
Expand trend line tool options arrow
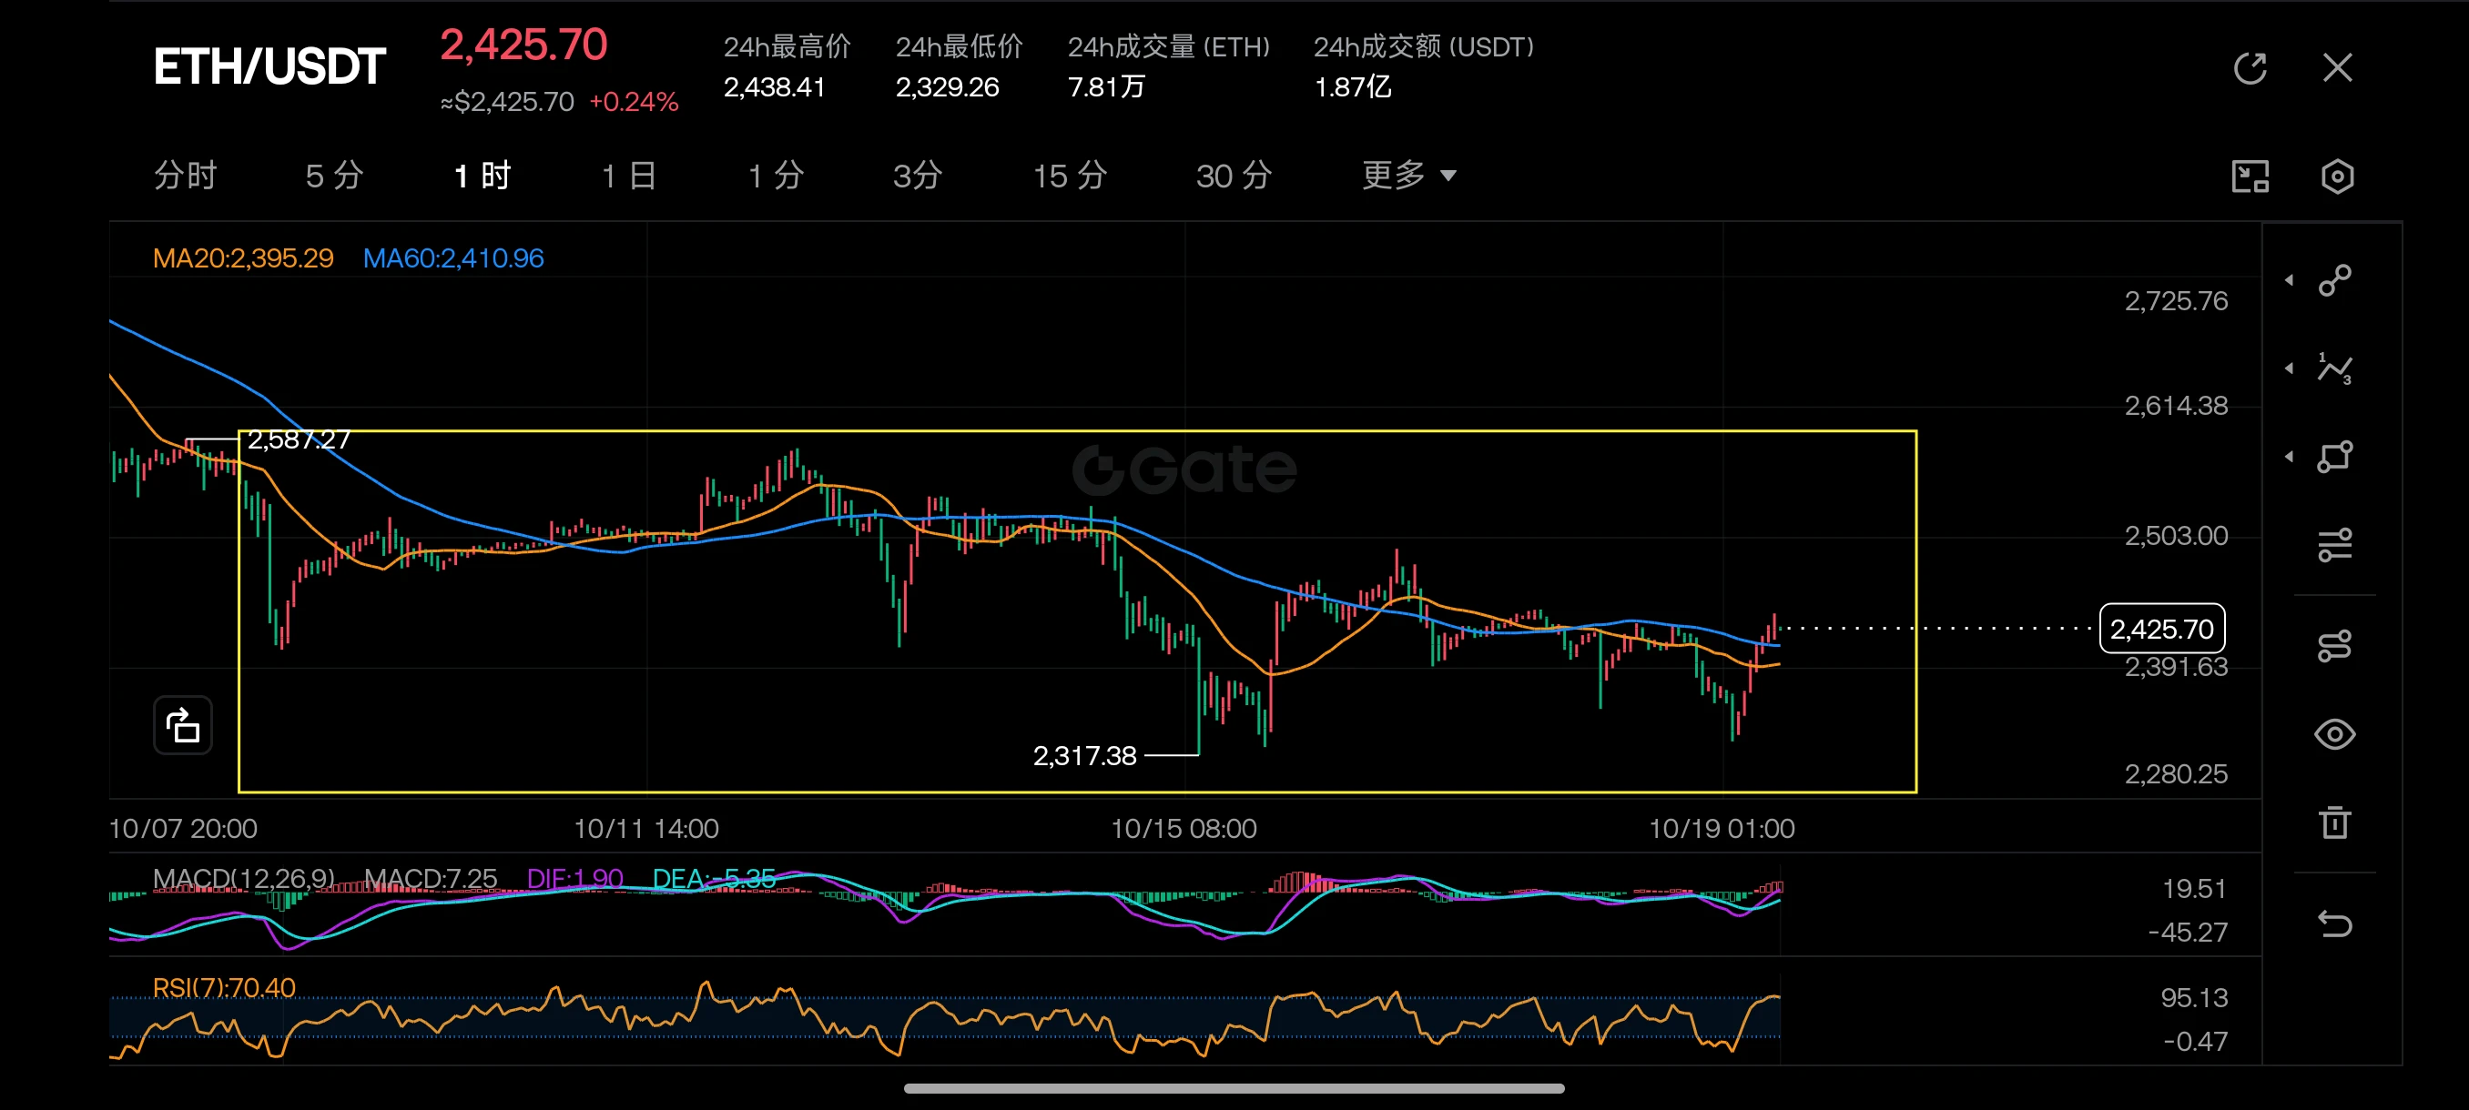click(x=2290, y=280)
